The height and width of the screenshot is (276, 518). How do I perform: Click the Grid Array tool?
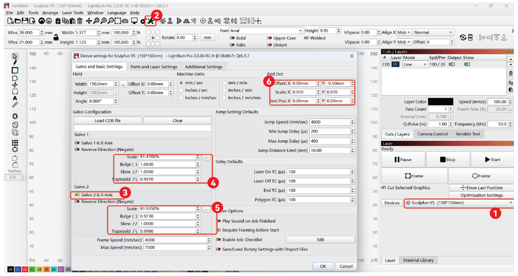pos(15,143)
